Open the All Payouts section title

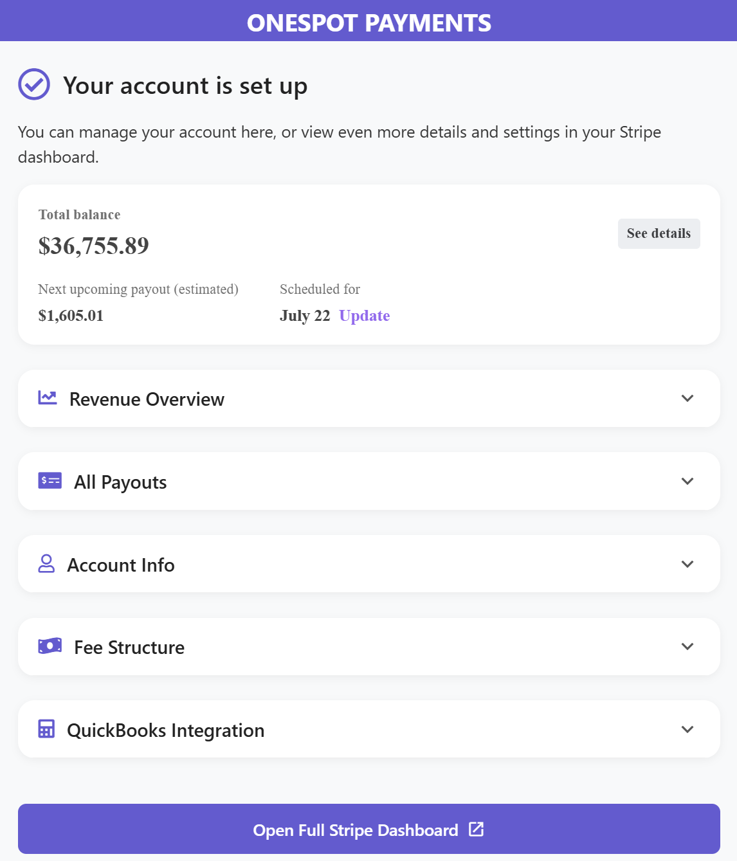(x=120, y=482)
